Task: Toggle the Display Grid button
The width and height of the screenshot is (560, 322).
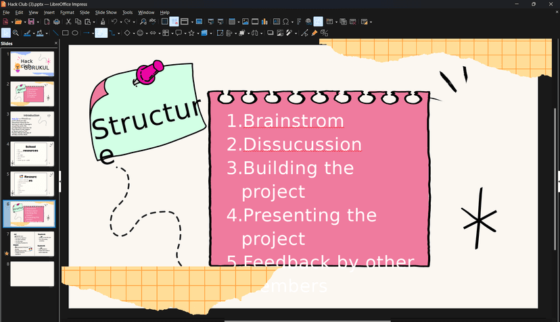Action: coord(164,22)
